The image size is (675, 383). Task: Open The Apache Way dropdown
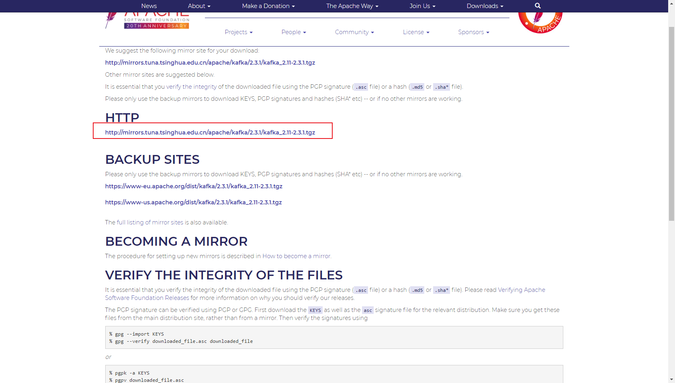(x=352, y=6)
